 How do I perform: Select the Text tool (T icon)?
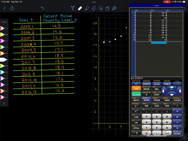(x=73, y=8)
